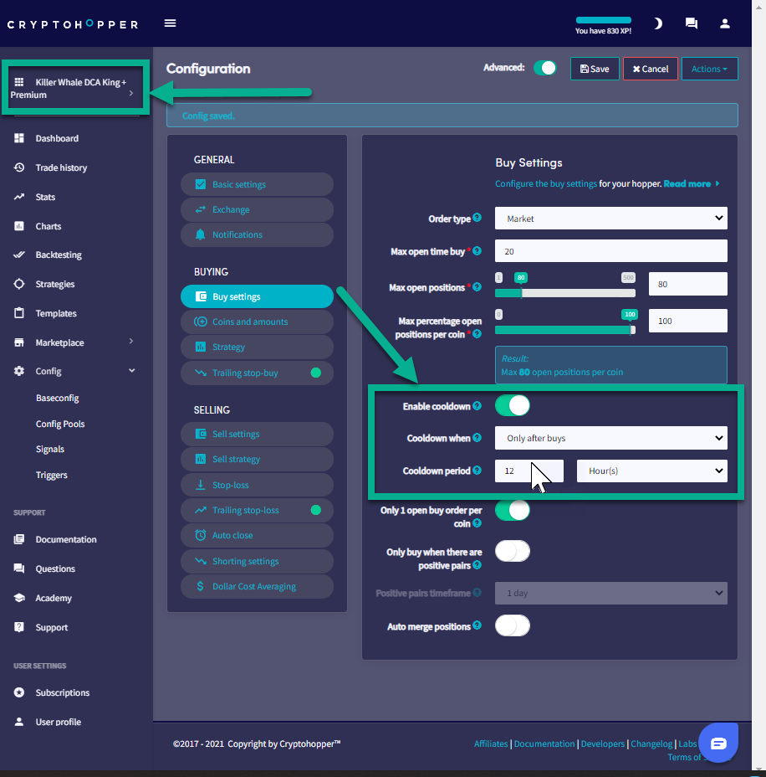766x777 pixels.
Task: Open the hamburger menu icon
Action: 170,23
